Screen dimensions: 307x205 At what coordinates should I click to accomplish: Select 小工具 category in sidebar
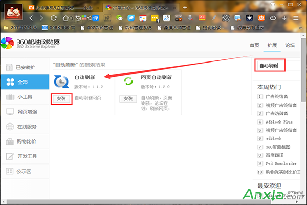click(25, 97)
